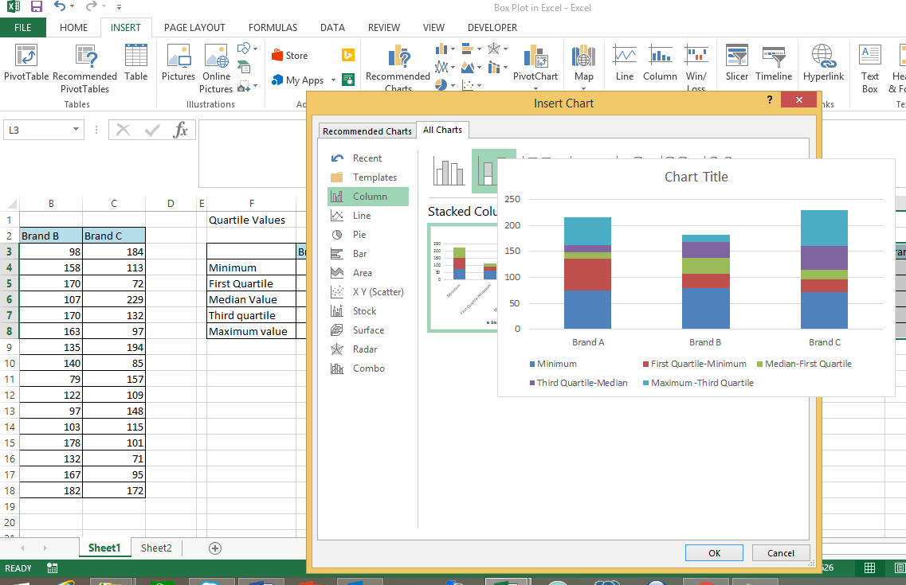906x585 pixels.
Task: Expand the My Apps dropdown
Action: 333,80
